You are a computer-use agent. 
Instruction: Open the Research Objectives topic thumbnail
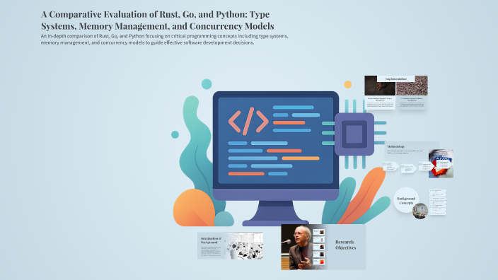[323, 247]
